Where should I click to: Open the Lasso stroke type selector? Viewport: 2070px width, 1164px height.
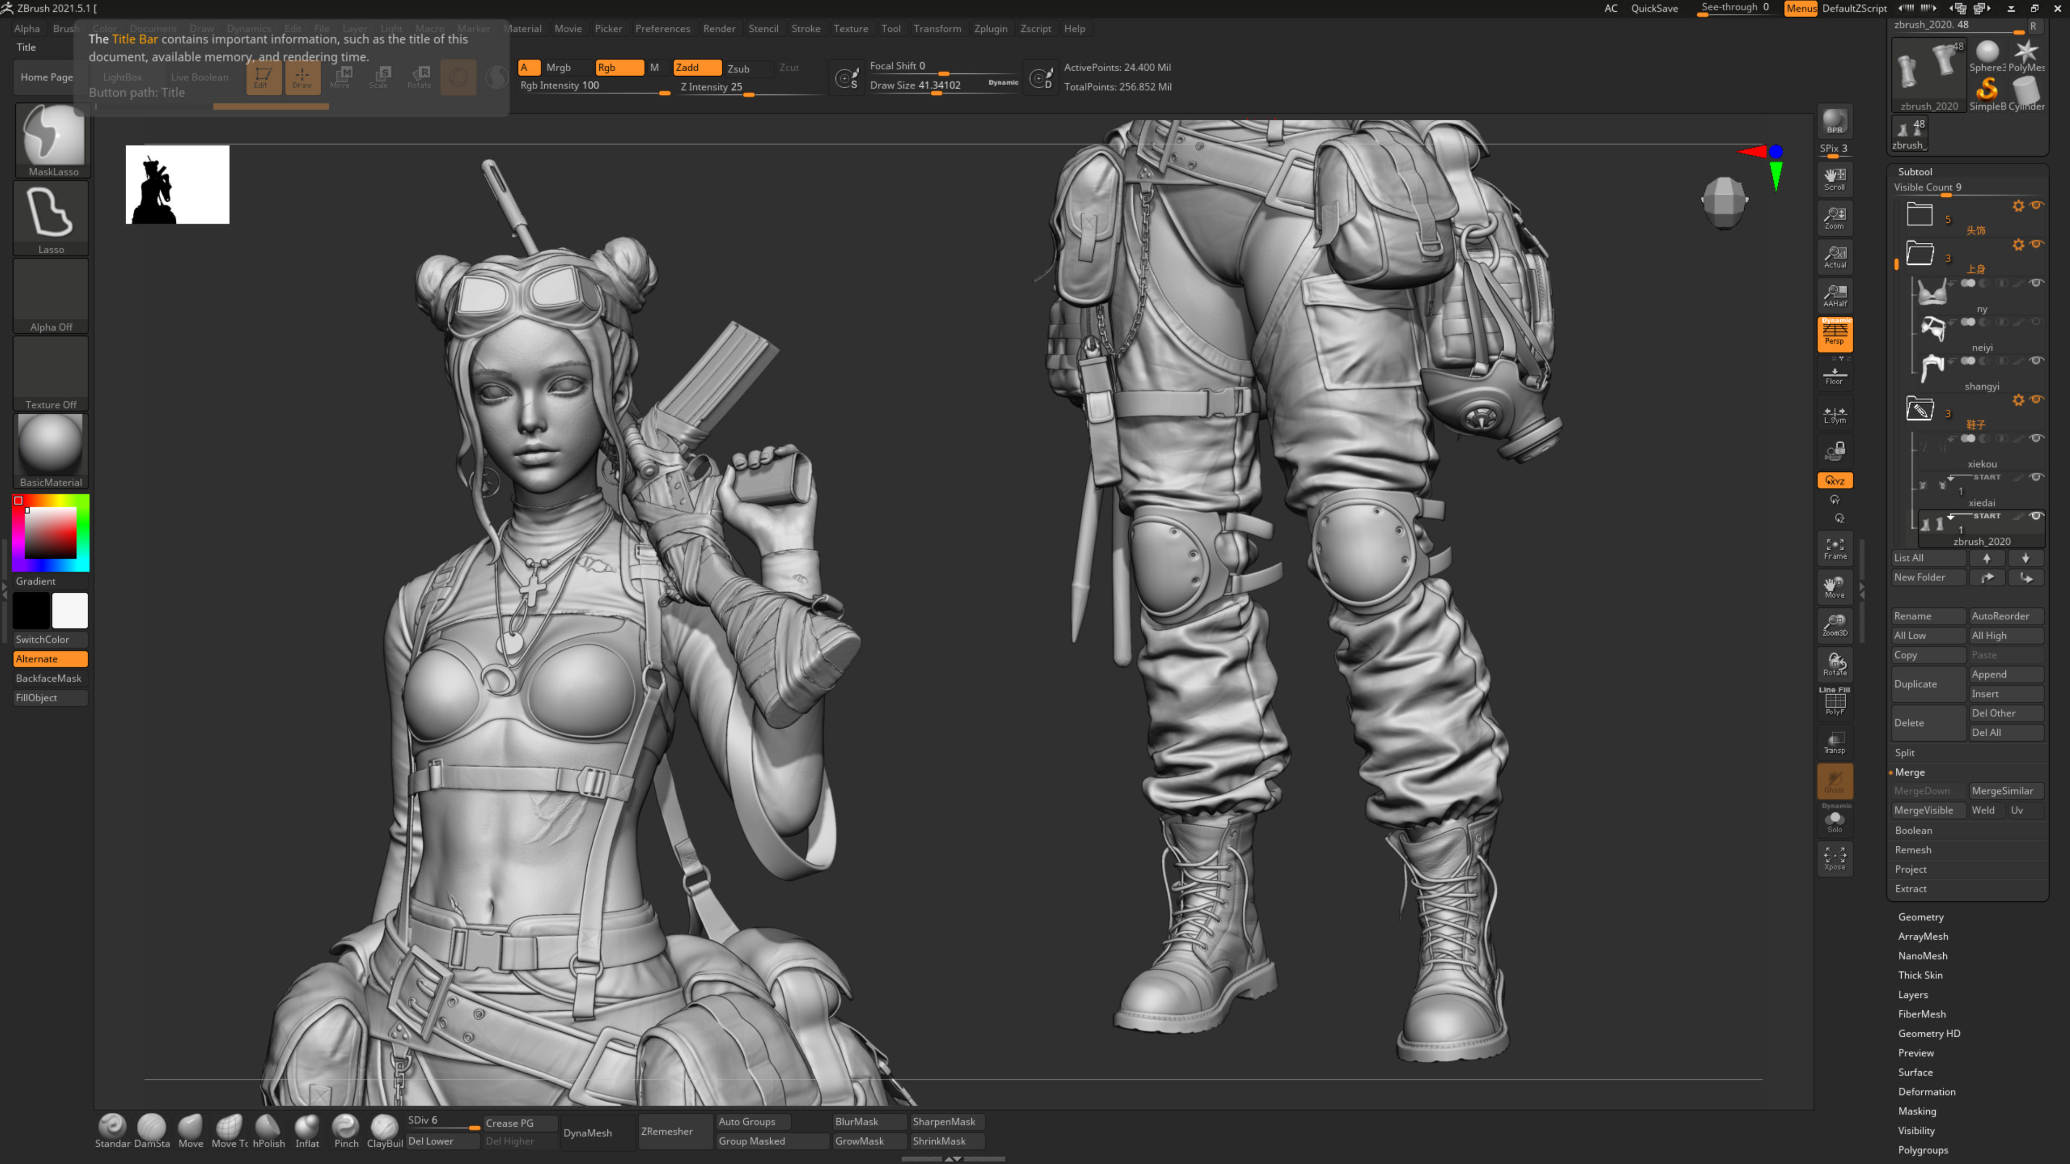51,217
